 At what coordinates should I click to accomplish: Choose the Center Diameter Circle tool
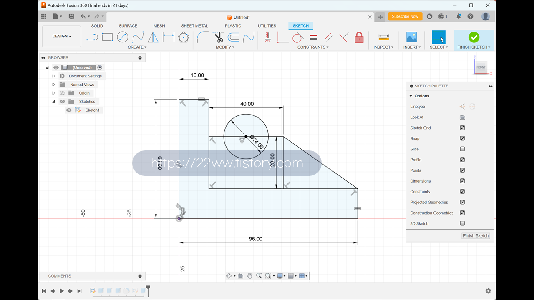(122, 37)
